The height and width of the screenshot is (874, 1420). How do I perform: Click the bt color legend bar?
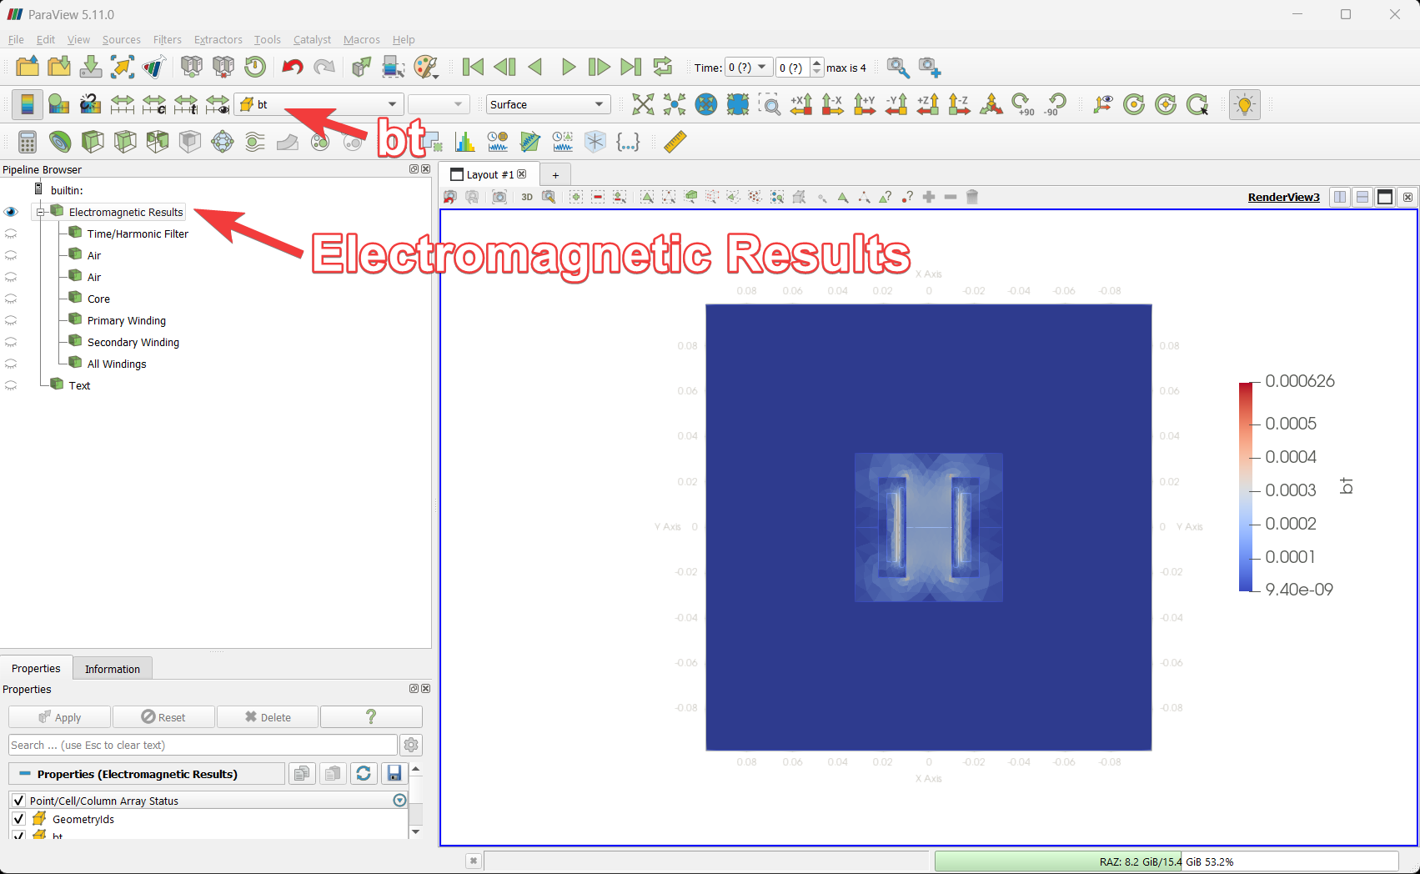[x=1246, y=486]
